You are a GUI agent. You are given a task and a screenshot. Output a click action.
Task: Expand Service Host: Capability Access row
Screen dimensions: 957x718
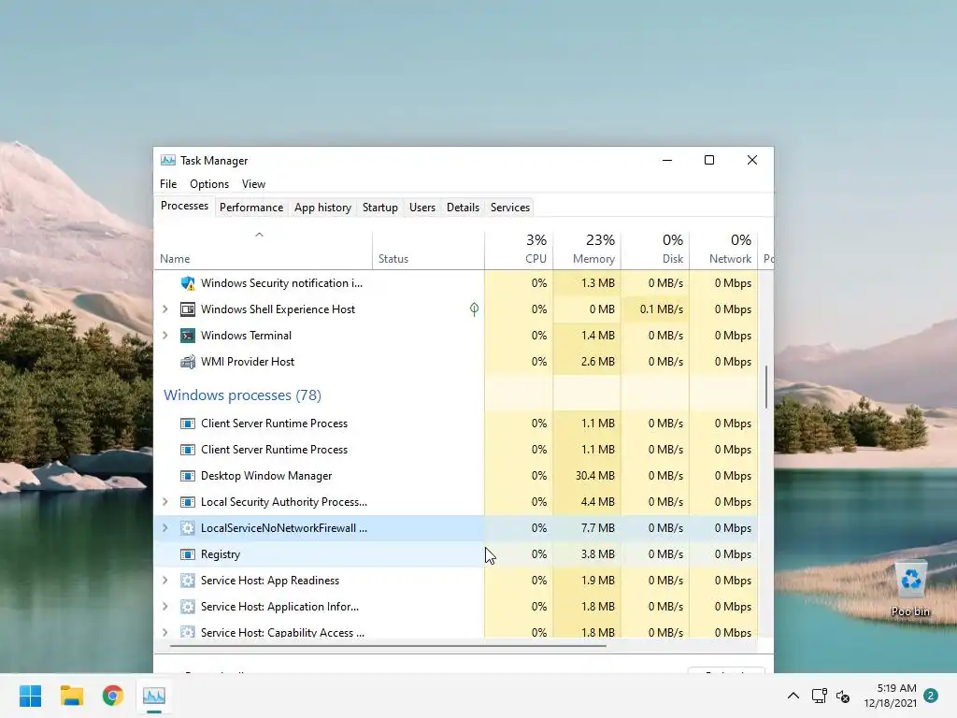[x=164, y=633]
